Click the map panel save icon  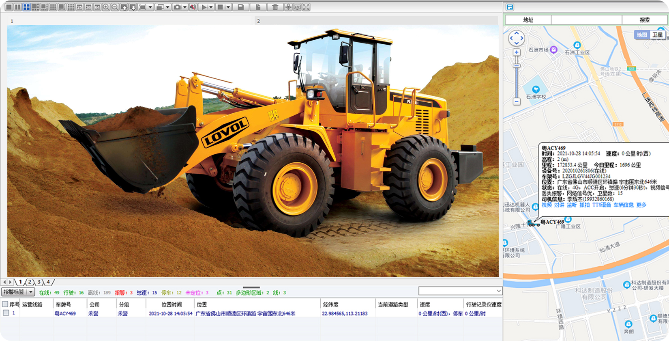(510, 7)
